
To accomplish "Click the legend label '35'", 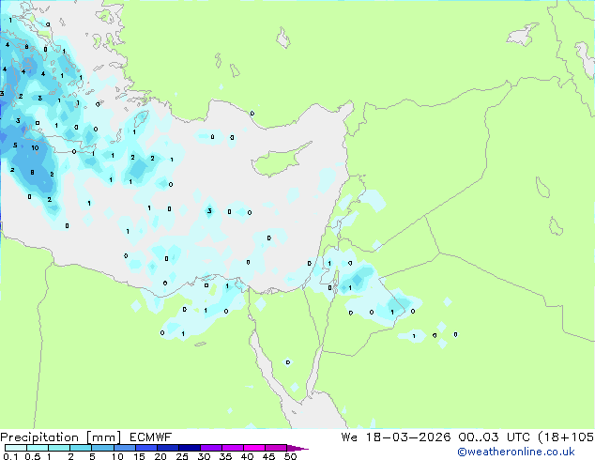I will [x=225, y=456].
